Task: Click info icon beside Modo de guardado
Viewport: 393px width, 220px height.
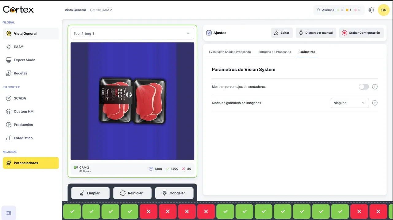Action: (375, 103)
